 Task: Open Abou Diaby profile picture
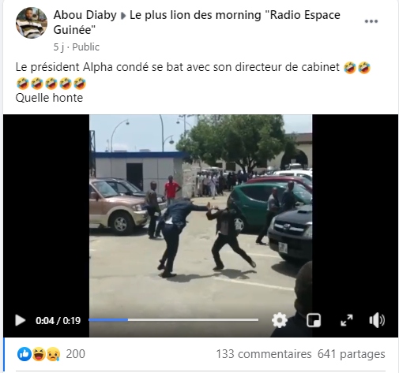point(32,23)
